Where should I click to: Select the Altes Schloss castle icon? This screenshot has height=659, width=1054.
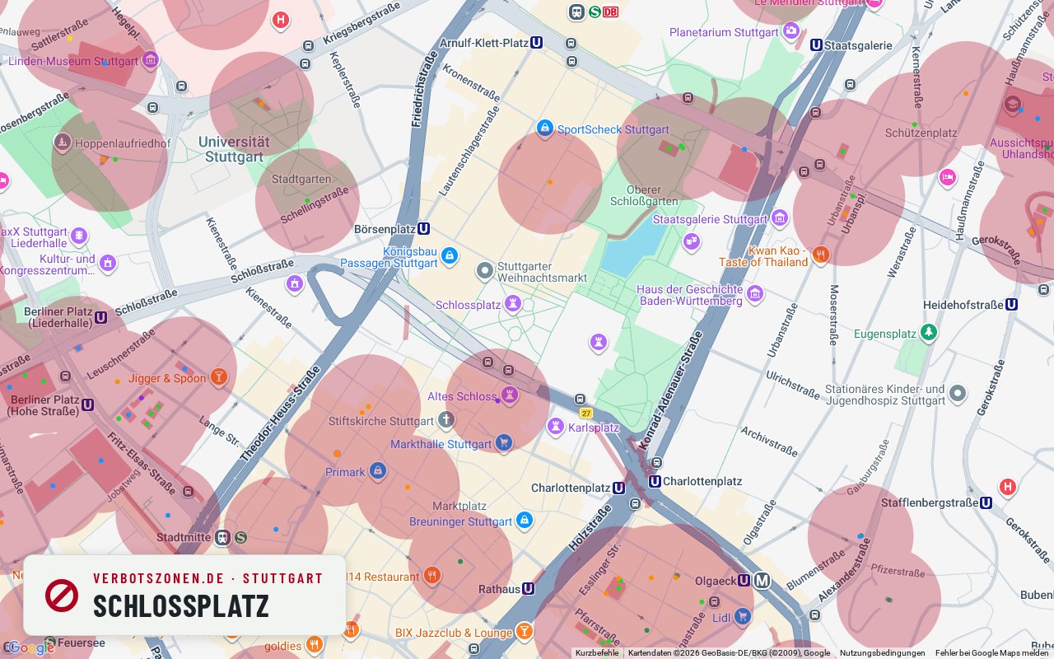pyautogui.click(x=510, y=395)
